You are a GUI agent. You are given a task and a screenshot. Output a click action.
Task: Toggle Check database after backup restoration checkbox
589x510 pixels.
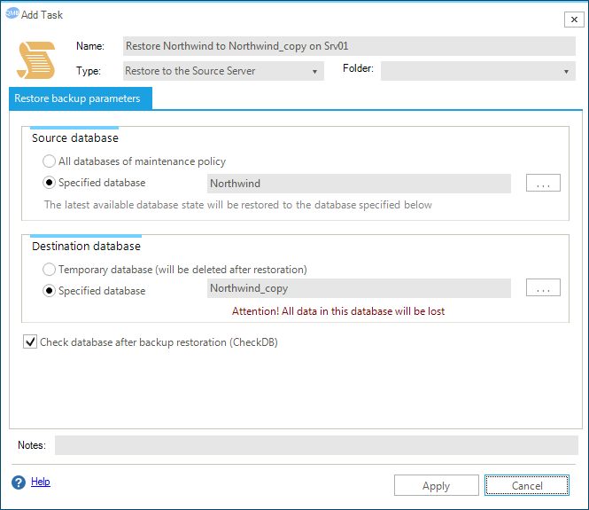pos(30,341)
